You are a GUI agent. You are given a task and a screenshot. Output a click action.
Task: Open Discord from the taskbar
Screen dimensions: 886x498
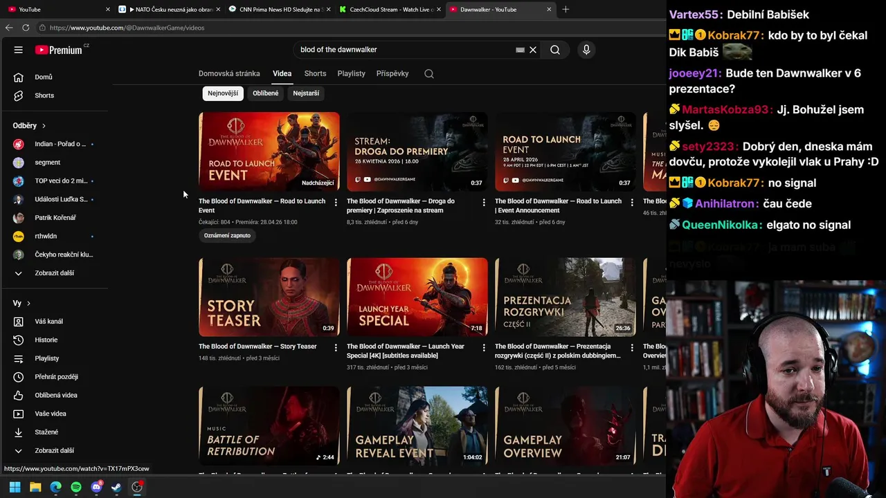pos(96,487)
